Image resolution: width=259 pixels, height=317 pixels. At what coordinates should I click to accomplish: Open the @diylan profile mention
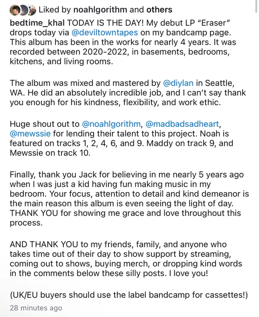point(178,83)
